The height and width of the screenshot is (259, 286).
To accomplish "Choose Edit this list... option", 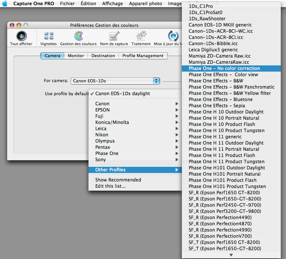I will pyautogui.click(x=135, y=186).
